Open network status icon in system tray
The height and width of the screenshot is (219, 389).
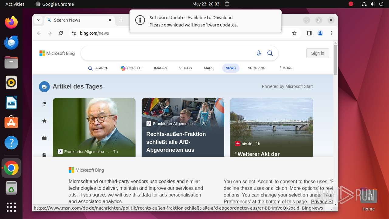pos(364,4)
